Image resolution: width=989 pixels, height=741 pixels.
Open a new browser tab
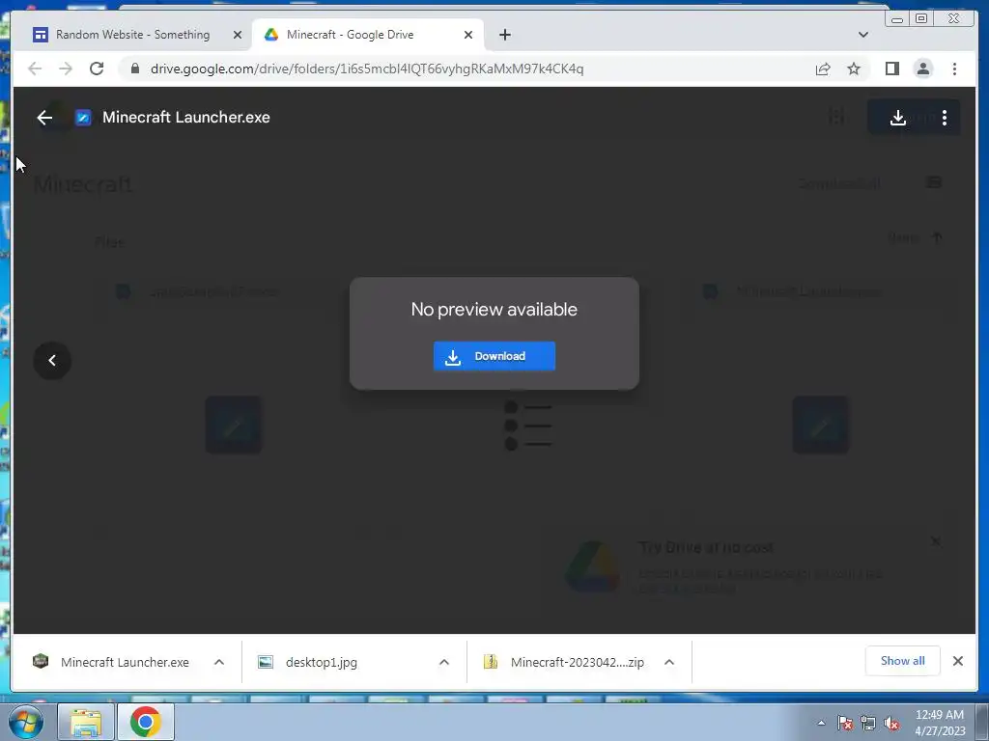pos(504,36)
